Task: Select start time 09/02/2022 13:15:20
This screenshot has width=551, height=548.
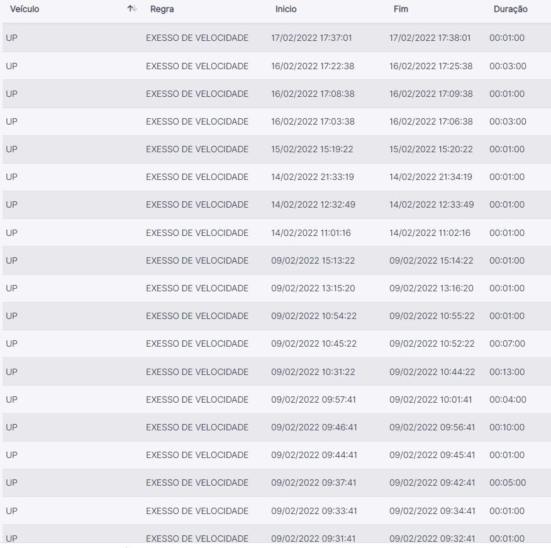Action: (313, 288)
